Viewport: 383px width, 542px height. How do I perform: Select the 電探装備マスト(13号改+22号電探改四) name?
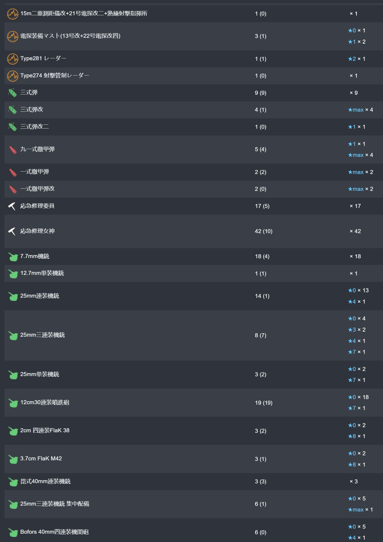tap(70, 36)
